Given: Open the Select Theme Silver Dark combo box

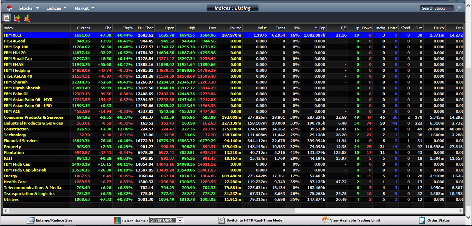Looking at the screenshot, I should [166, 220].
